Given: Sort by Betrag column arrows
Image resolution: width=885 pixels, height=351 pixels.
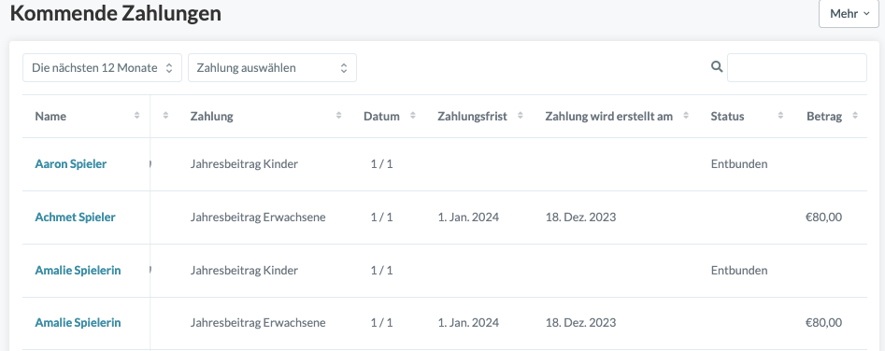Looking at the screenshot, I should (855, 116).
